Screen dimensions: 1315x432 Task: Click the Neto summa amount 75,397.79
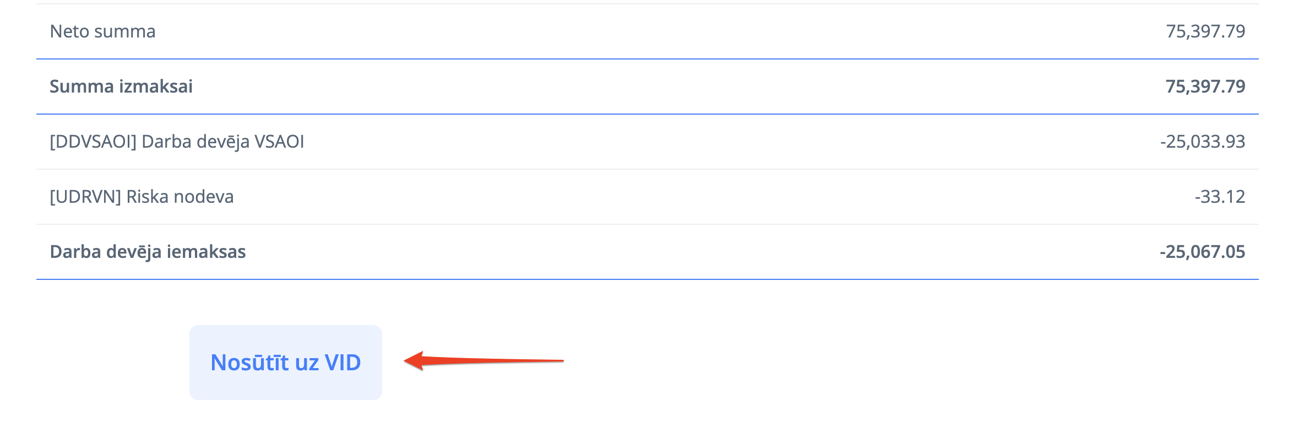[x=1205, y=31]
